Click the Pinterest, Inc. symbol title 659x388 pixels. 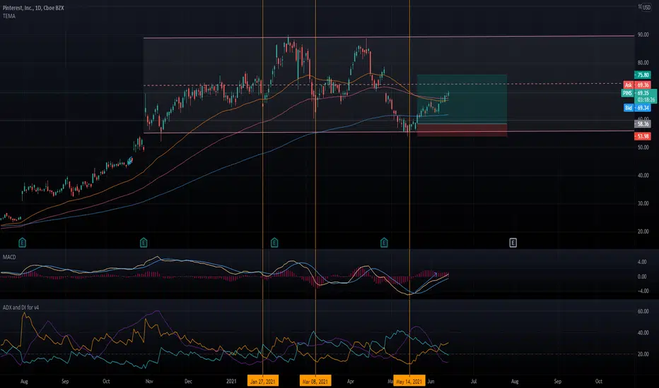click(x=33, y=8)
